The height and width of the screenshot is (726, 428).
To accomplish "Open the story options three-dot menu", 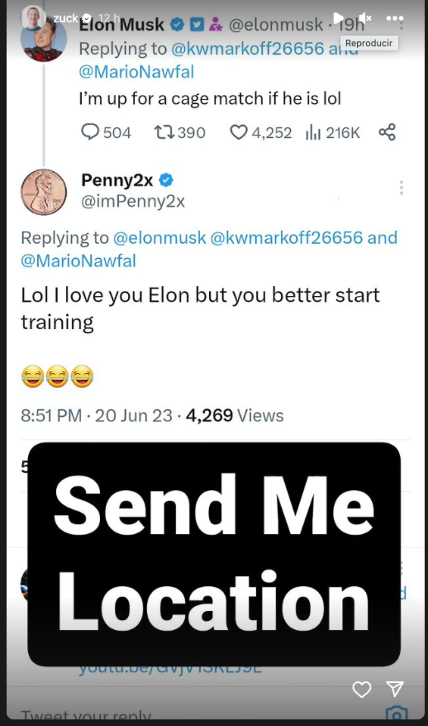I will click(395, 18).
